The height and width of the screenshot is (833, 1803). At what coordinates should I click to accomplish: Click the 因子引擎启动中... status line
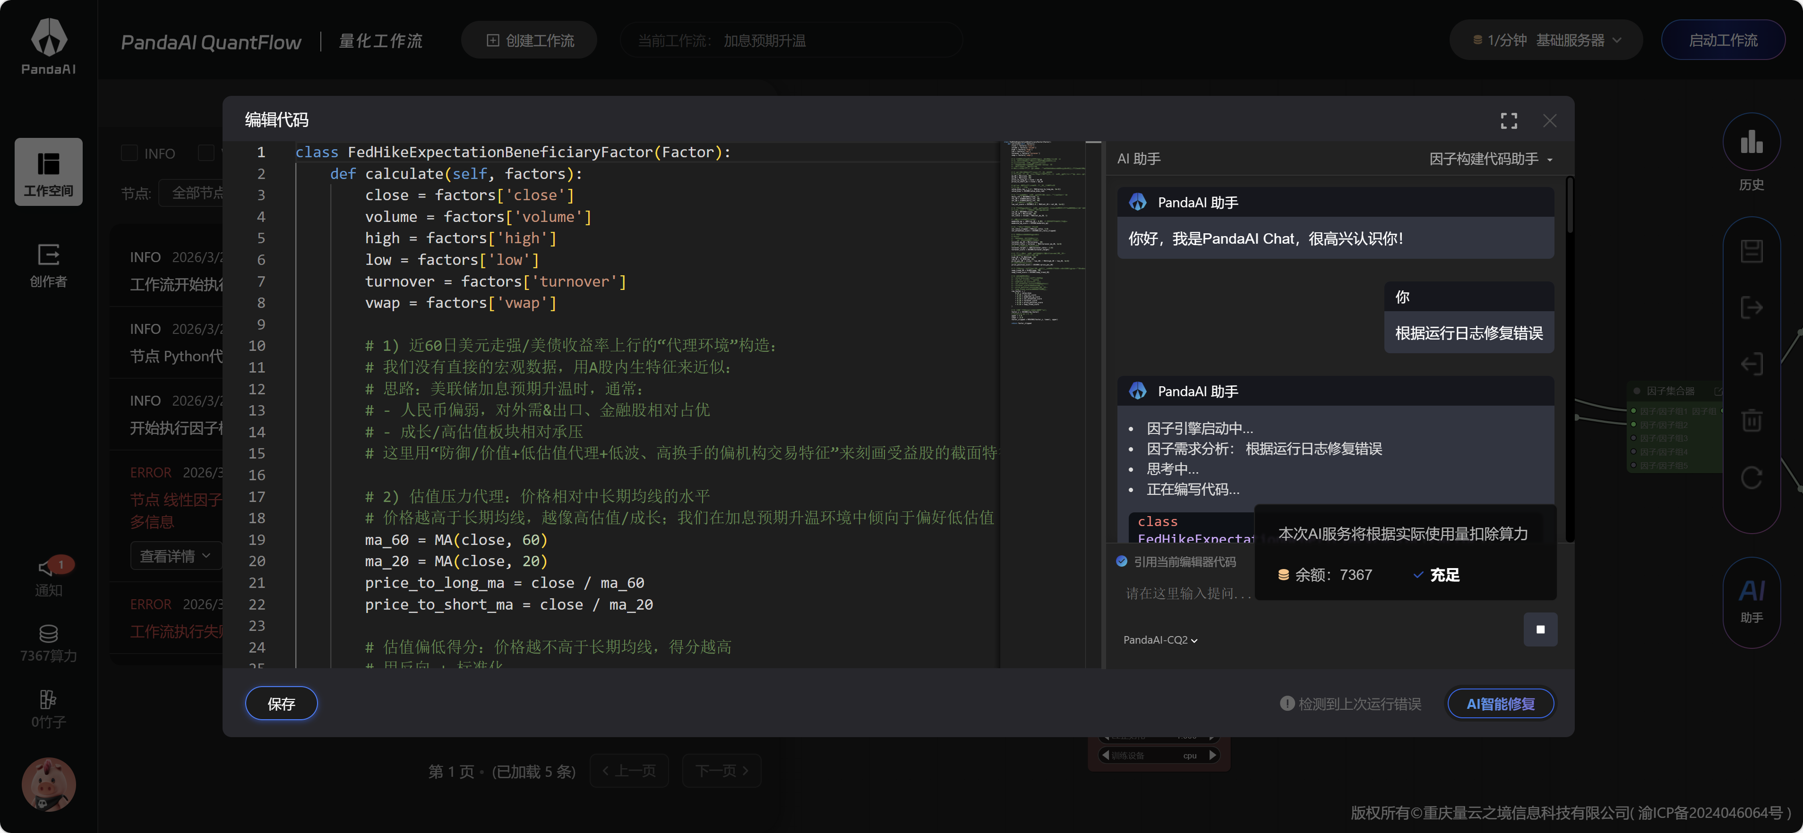pos(1200,428)
